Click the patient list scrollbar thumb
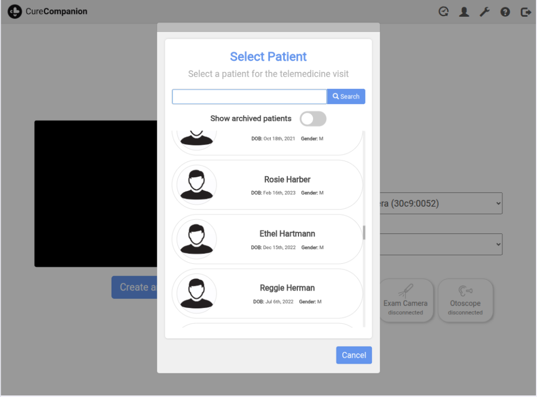Viewport: 537px width, 397px height. click(364, 232)
